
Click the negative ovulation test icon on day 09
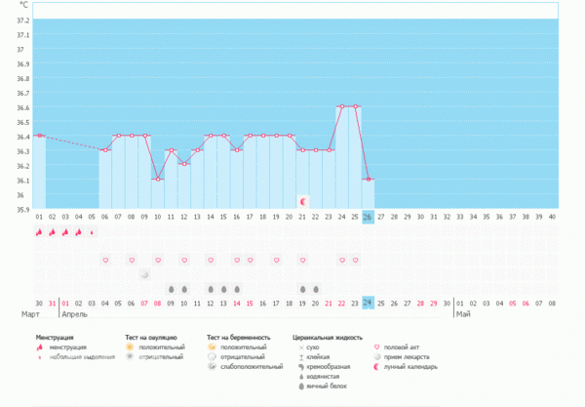coord(144,275)
